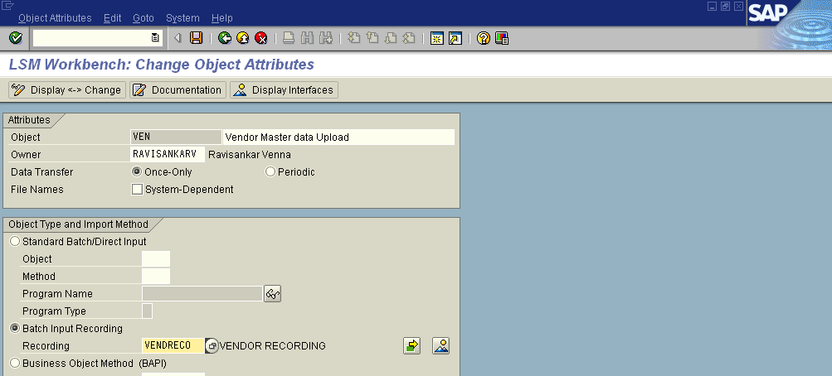The width and height of the screenshot is (832, 376).
Task: Click the Save floppy disk icon
Action: (x=197, y=38)
